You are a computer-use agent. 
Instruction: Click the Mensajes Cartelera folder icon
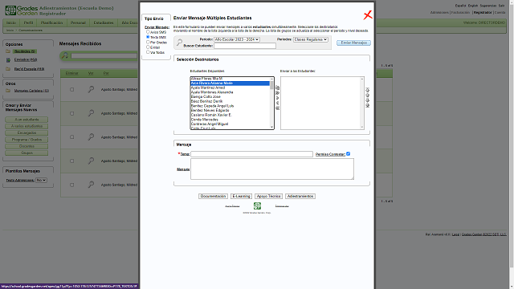tap(8, 91)
